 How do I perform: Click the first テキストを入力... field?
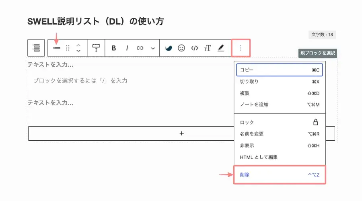pos(50,65)
